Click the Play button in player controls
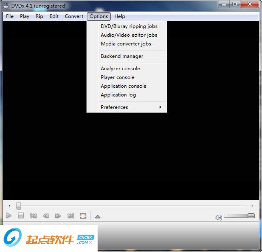Viewport: 262px width, 252px height. pos(8,216)
